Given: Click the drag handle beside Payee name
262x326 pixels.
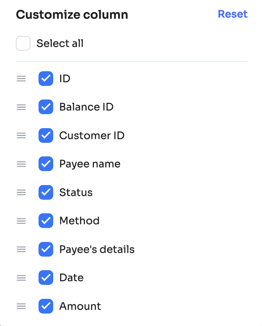Looking at the screenshot, I should [x=21, y=164].
